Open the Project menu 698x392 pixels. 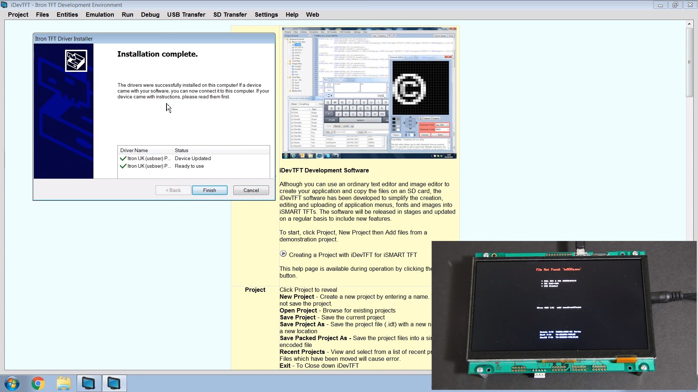point(18,15)
